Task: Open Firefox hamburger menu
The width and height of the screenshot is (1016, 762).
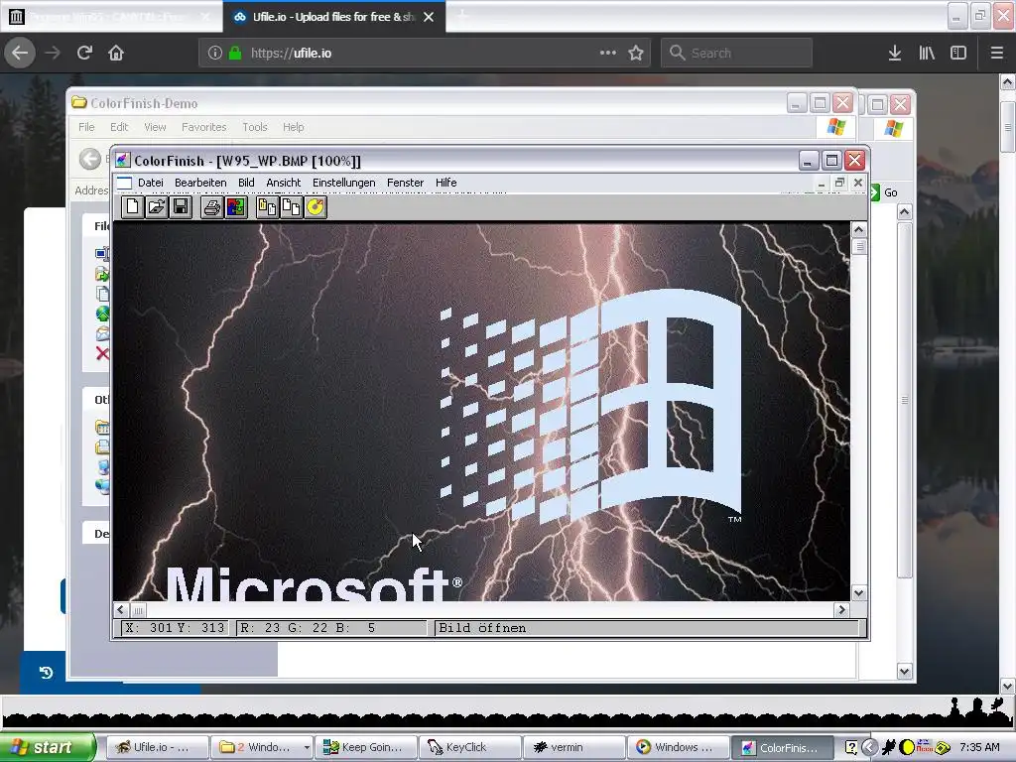Action: (x=997, y=53)
